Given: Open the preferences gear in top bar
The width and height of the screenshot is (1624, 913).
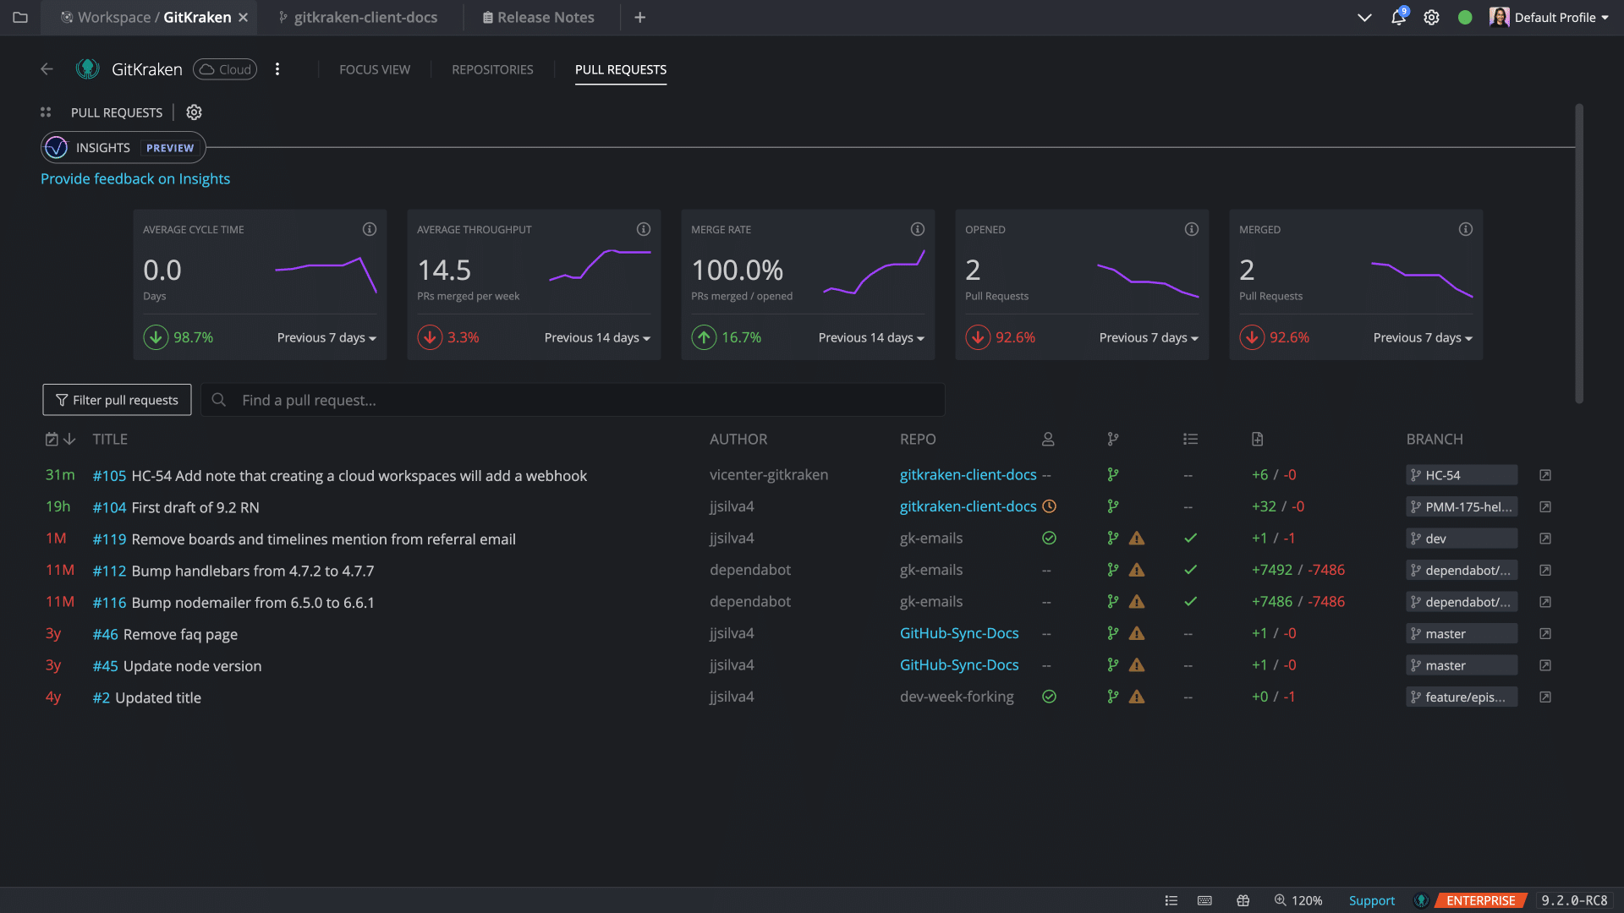Looking at the screenshot, I should click(1431, 17).
